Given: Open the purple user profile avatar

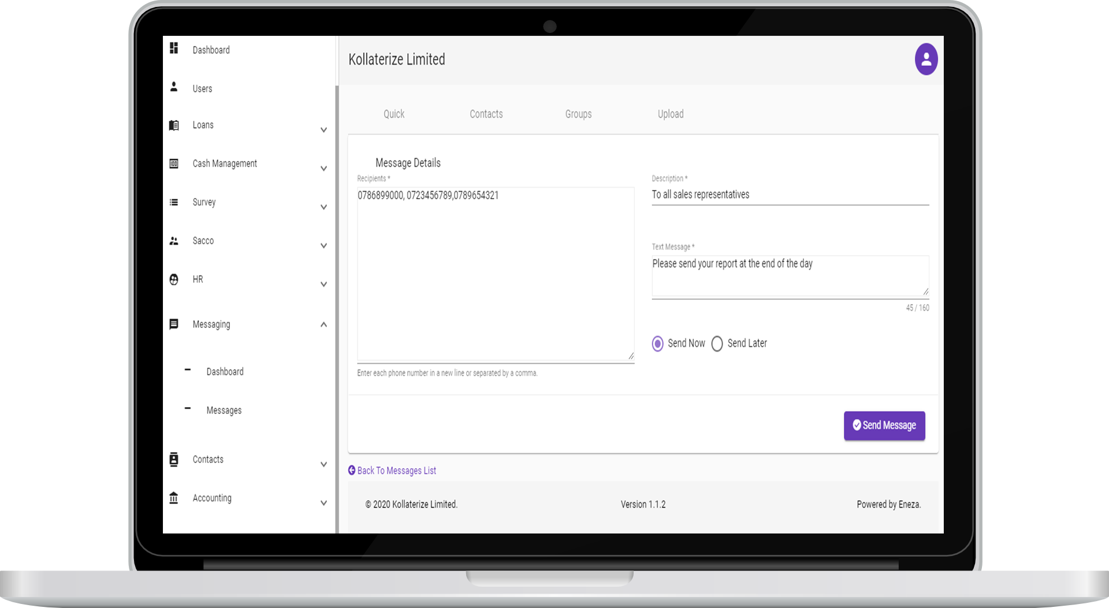Looking at the screenshot, I should (x=926, y=59).
